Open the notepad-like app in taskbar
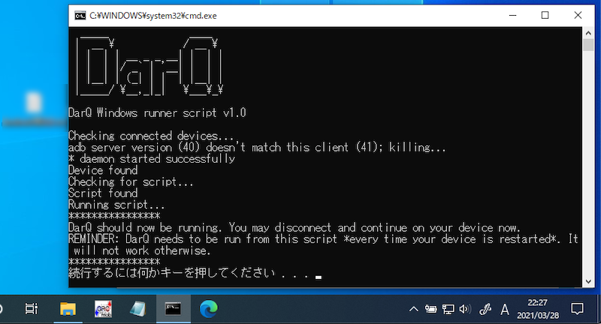 (138, 308)
